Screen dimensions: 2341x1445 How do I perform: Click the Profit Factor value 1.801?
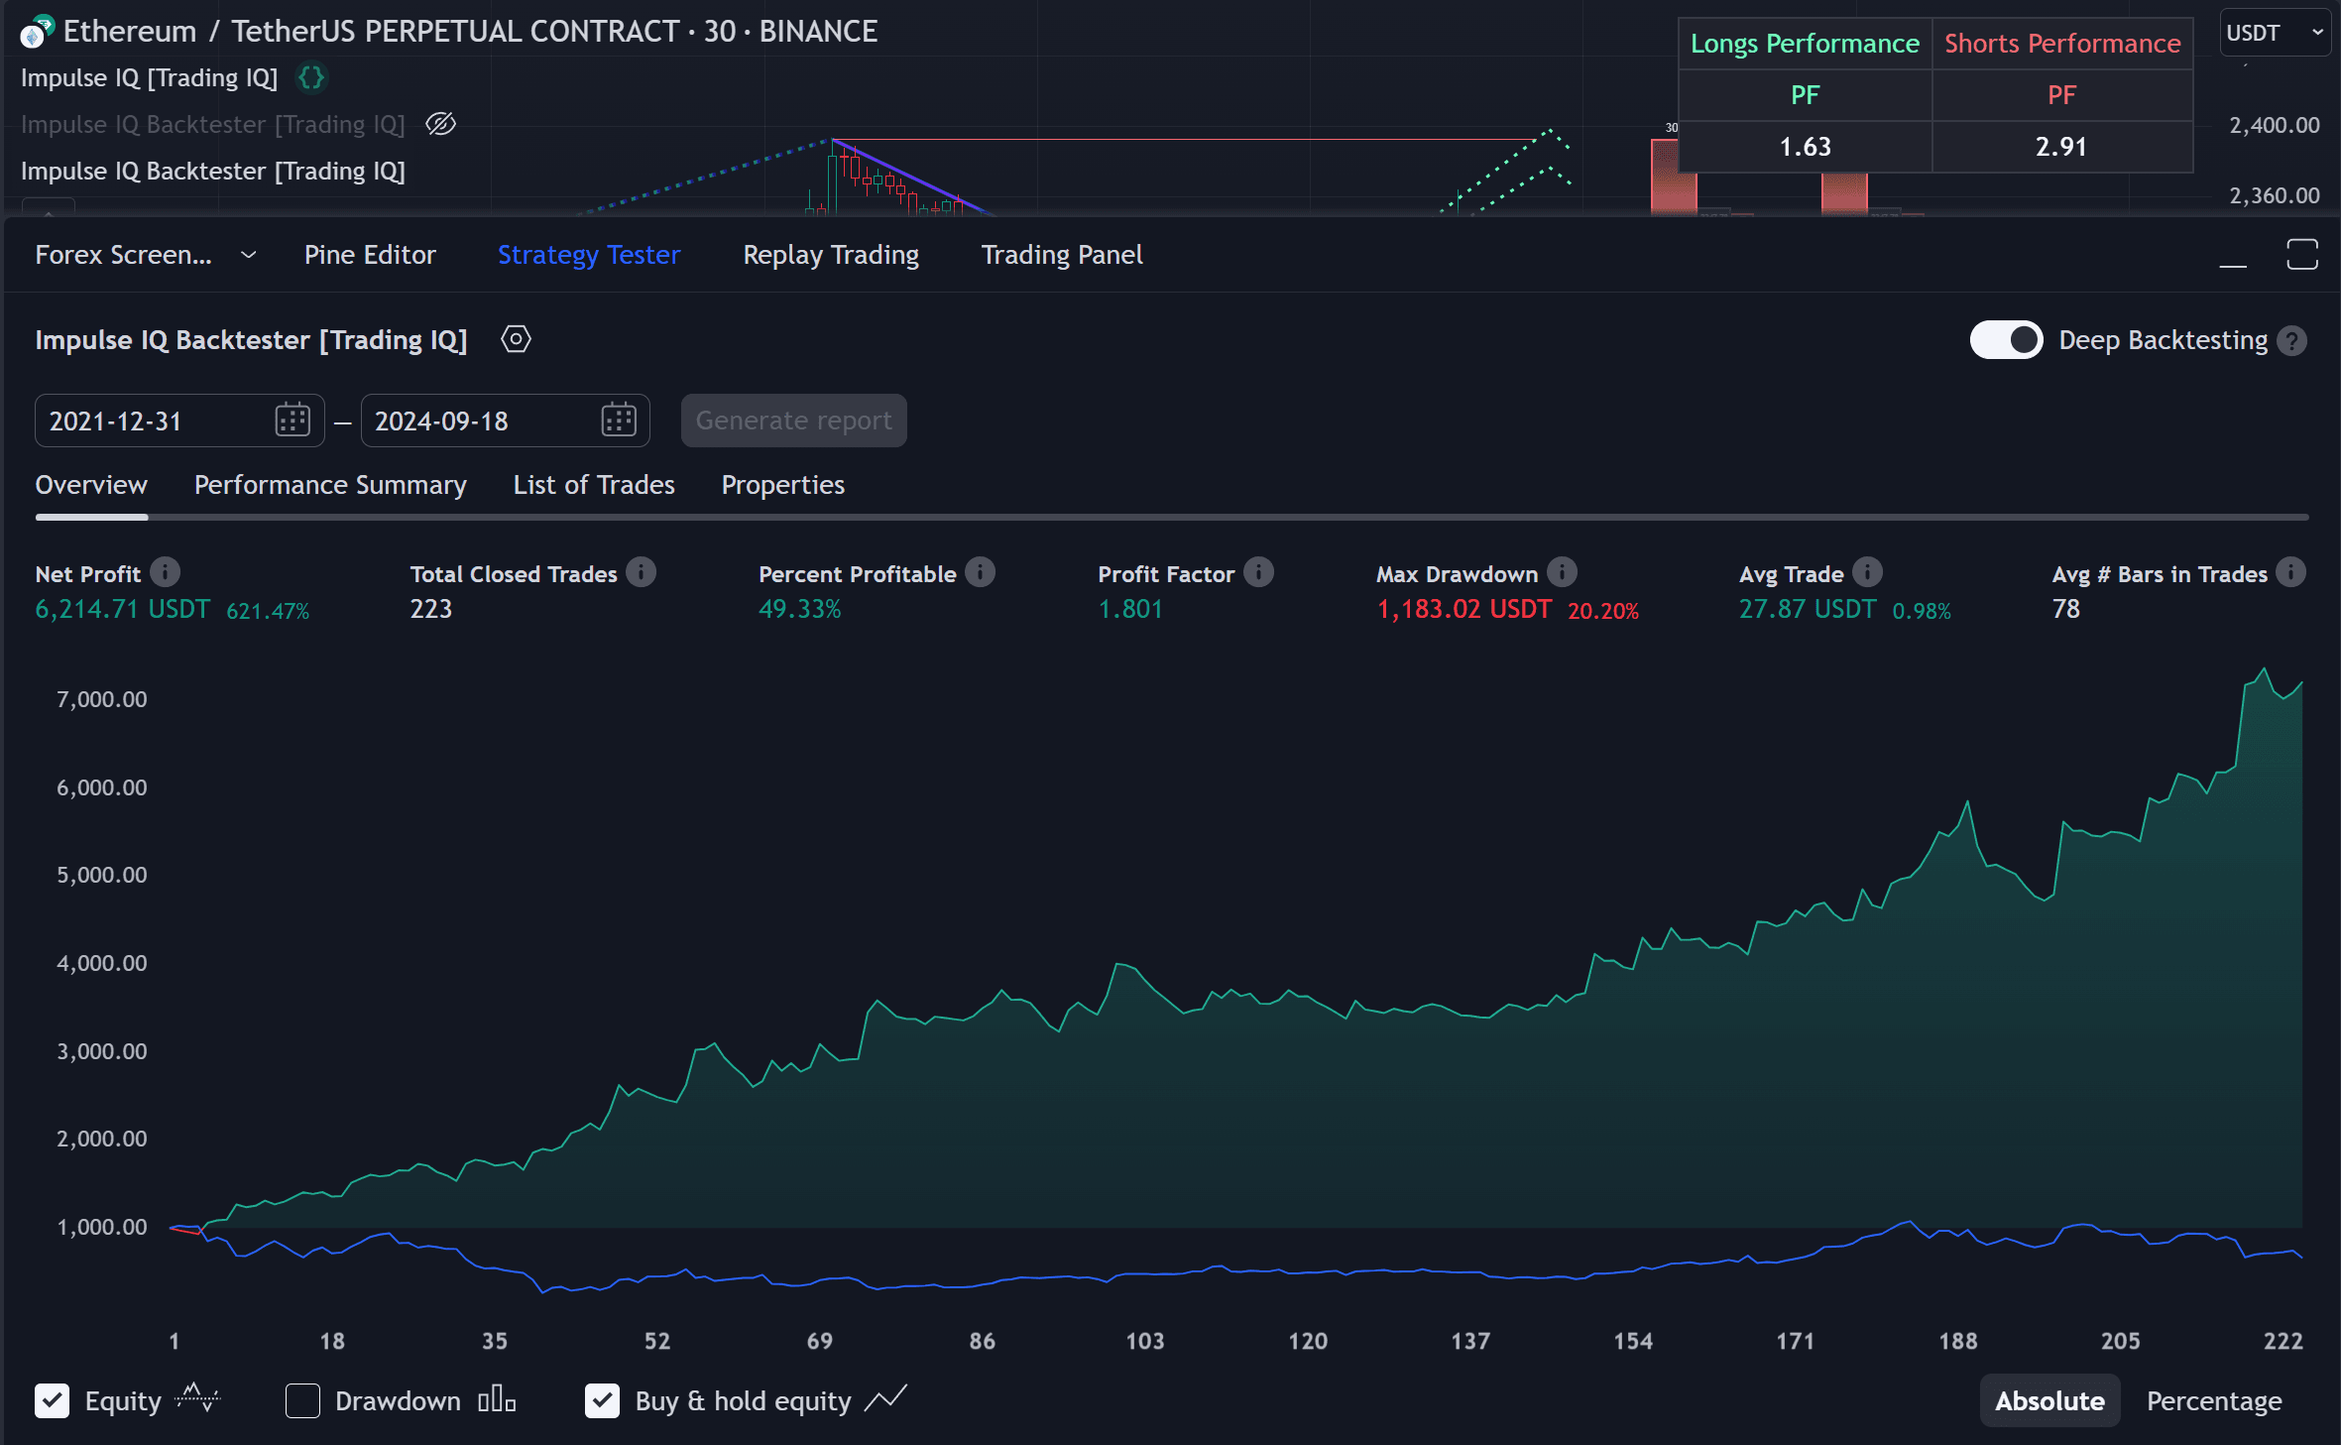(x=1129, y=609)
